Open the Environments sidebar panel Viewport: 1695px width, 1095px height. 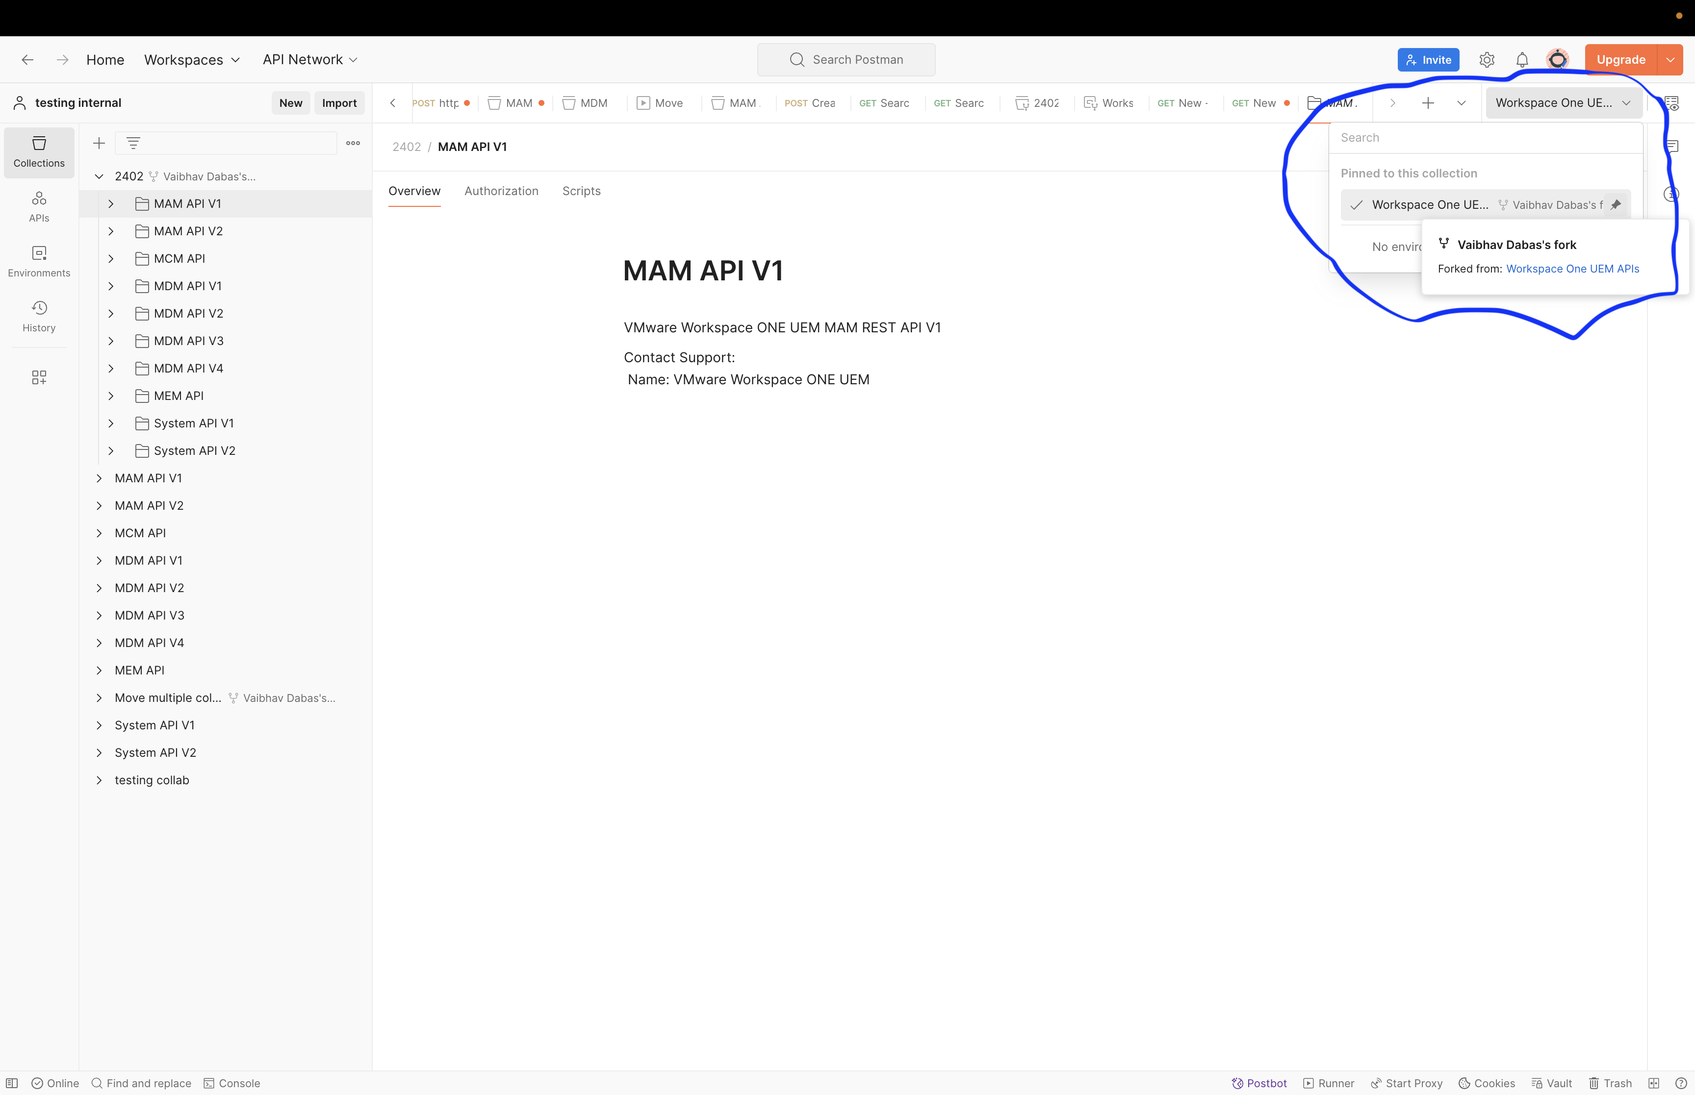tap(38, 259)
